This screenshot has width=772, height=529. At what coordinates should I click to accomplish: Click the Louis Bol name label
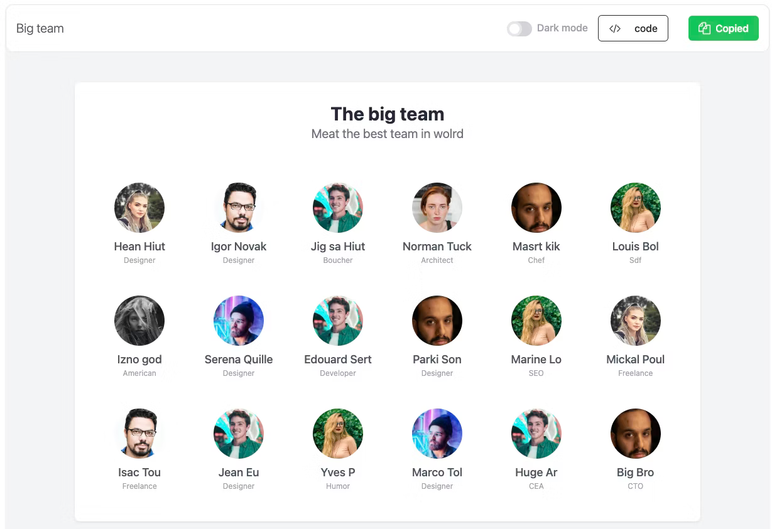point(636,247)
